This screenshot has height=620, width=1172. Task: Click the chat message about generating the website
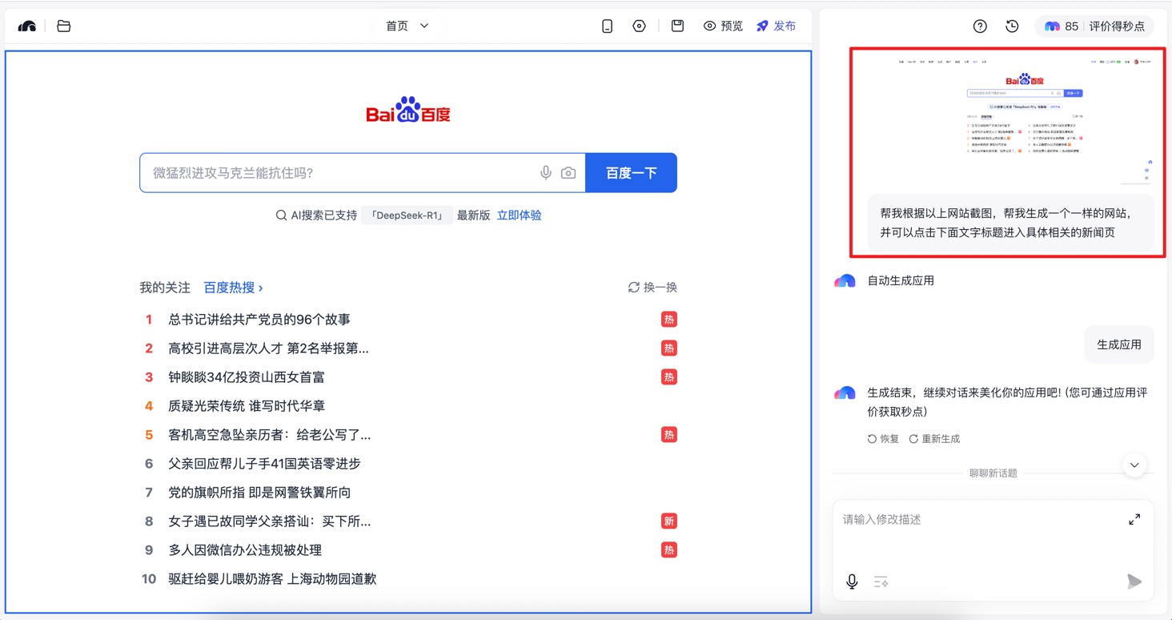click(x=1011, y=223)
